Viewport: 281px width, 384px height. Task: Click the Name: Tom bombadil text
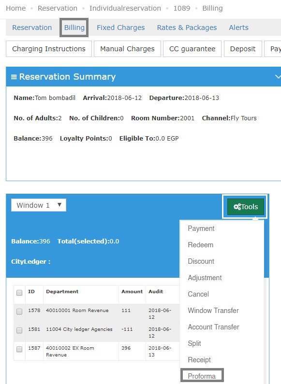pyautogui.click(x=44, y=98)
